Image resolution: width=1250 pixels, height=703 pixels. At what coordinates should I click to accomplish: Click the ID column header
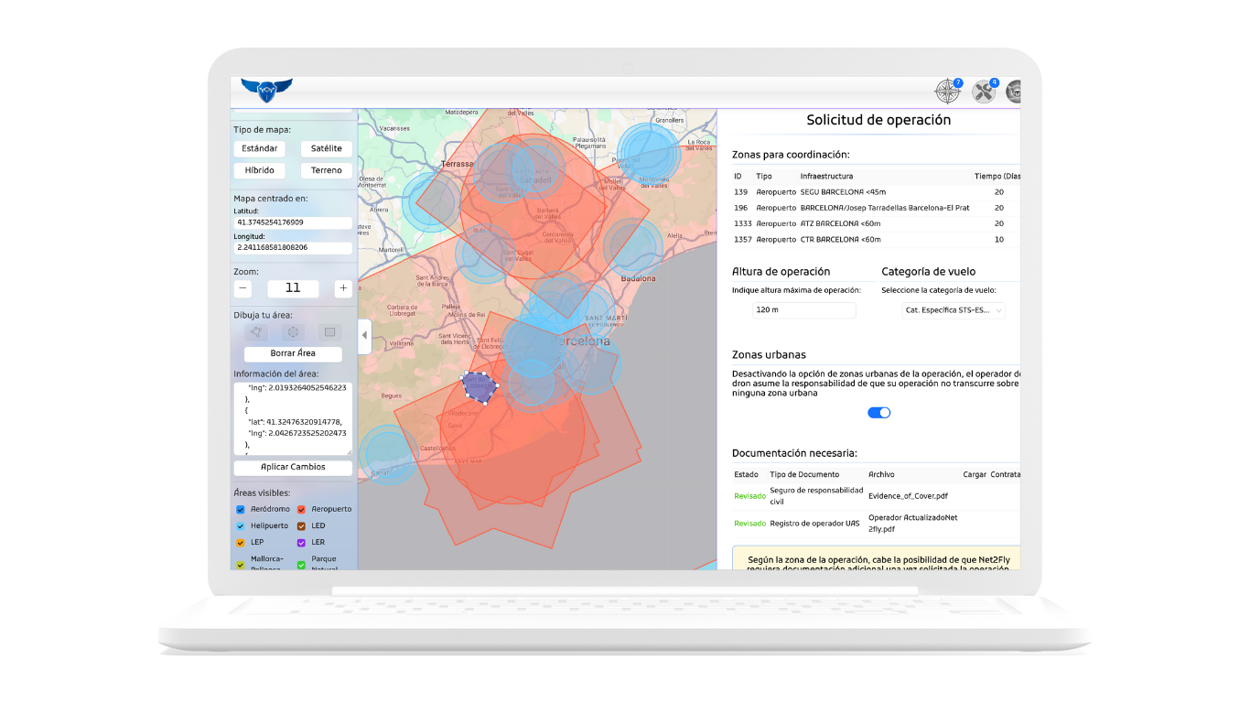pyautogui.click(x=738, y=176)
